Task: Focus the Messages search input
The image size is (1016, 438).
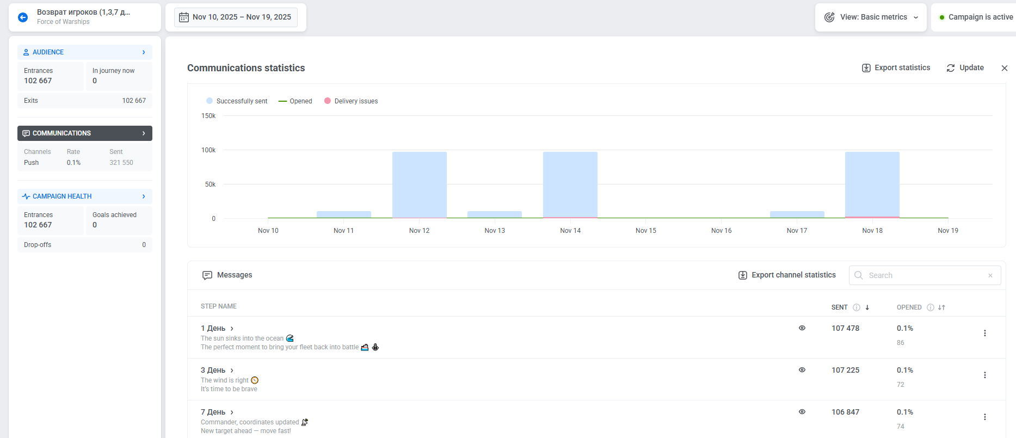Action: 925,275
